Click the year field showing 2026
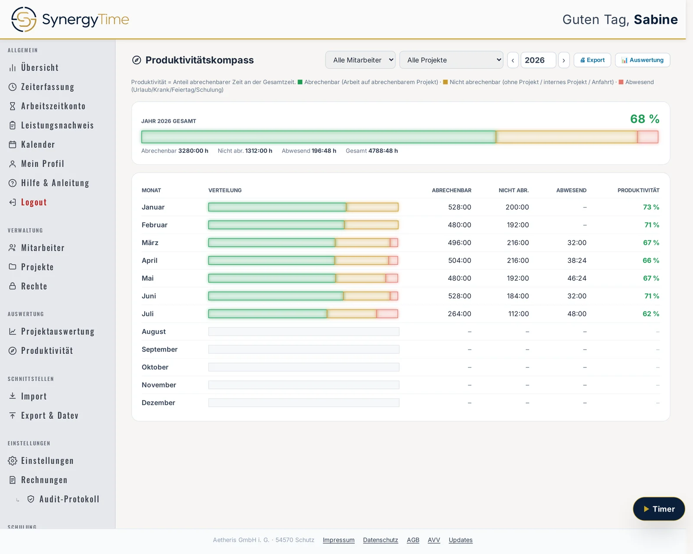 538,60
